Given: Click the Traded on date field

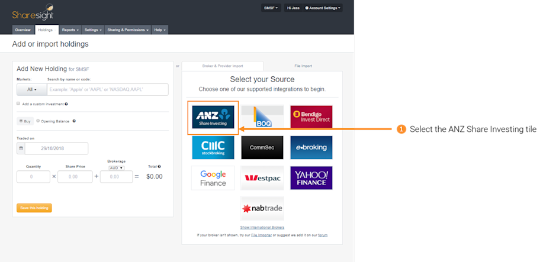Looking at the screenshot, I should coord(56,148).
